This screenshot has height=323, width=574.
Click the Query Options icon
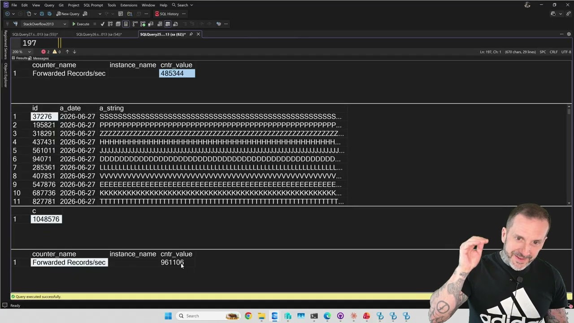click(x=118, y=24)
